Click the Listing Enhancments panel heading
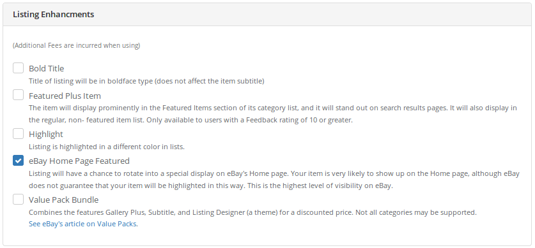 [x=54, y=14]
